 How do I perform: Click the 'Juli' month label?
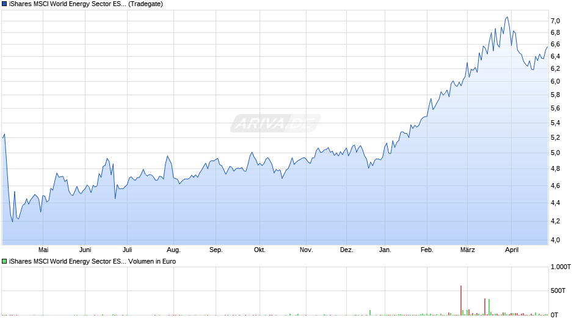click(x=128, y=250)
